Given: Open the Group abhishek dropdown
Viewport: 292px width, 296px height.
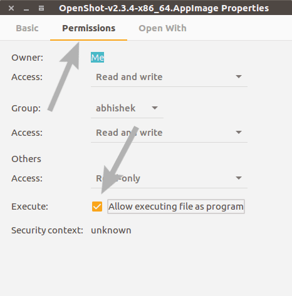Looking at the screenshot, I should click(127, 108).
